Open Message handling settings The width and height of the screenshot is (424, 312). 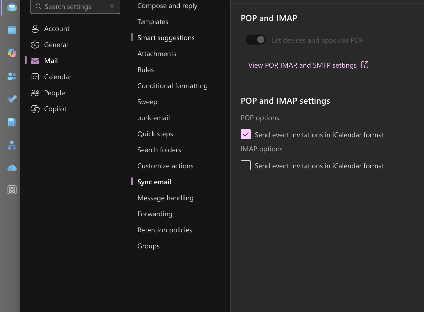pos(165,198)
